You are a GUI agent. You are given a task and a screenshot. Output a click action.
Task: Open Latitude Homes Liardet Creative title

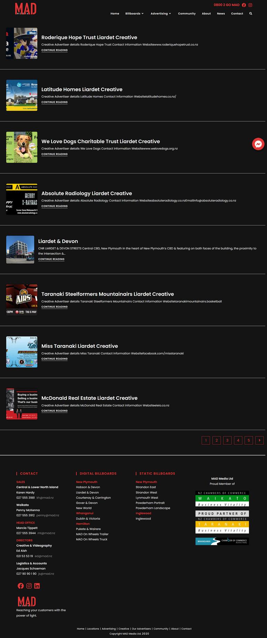[x=82, y=89]
